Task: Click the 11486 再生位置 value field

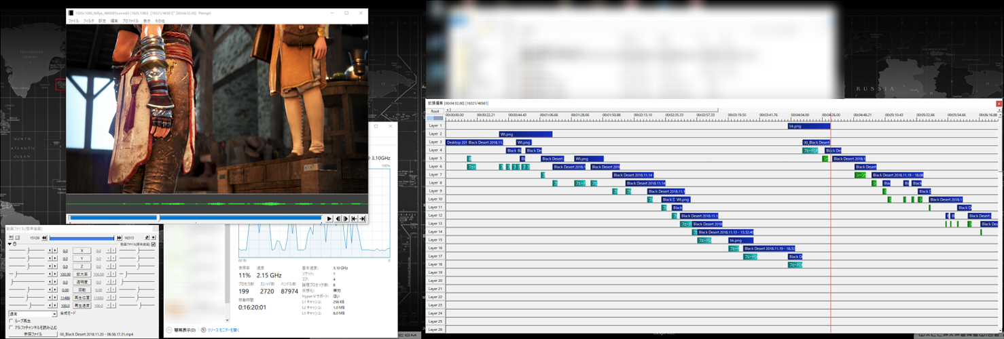Action: 65,298
